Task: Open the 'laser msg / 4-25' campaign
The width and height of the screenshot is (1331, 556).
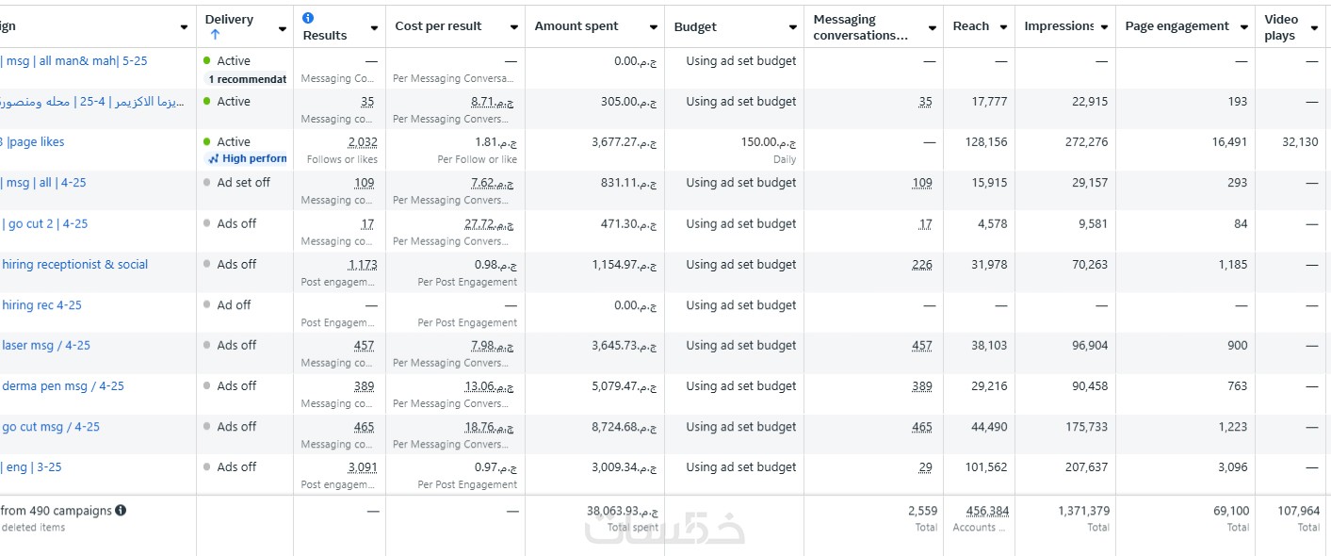Action: [46, 346]
